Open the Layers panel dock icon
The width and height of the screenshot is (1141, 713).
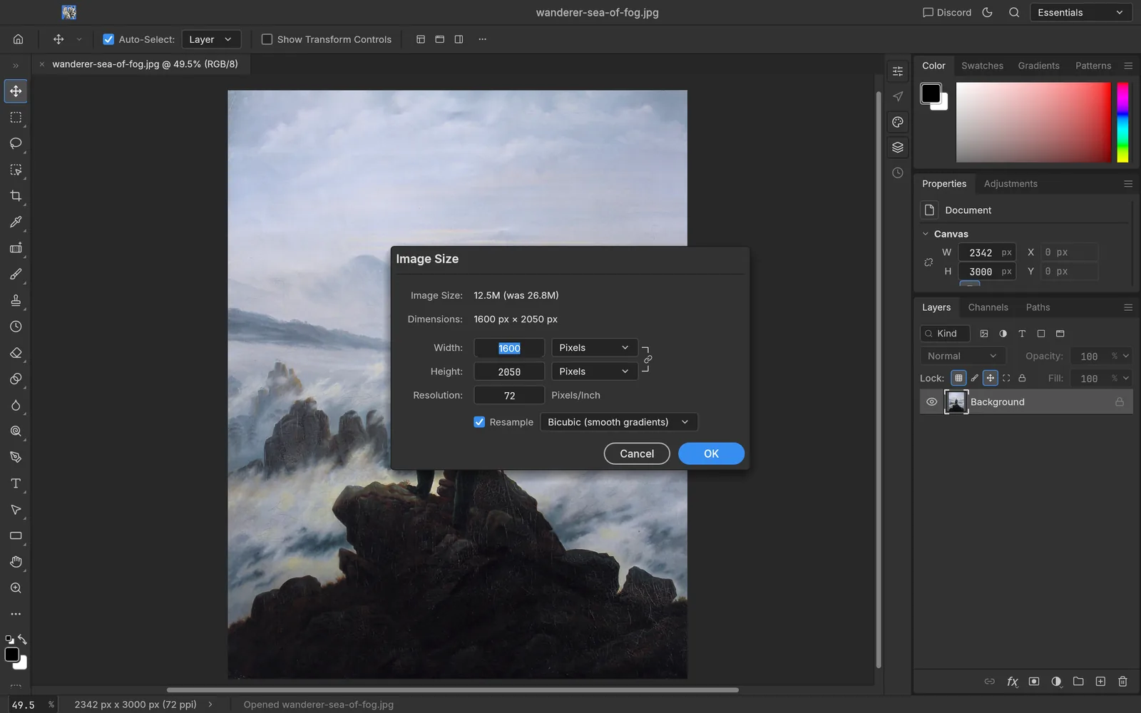898,148
